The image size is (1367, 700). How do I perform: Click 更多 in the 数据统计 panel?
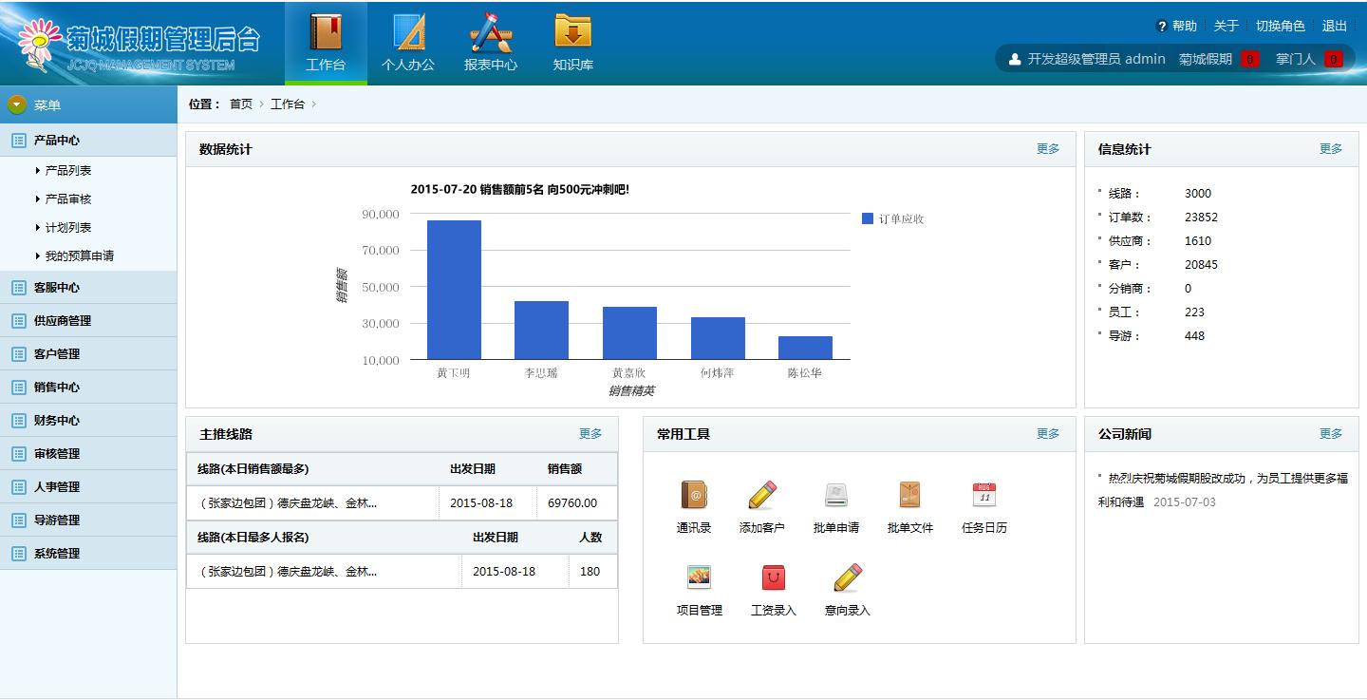click(x=1048, y=149)
